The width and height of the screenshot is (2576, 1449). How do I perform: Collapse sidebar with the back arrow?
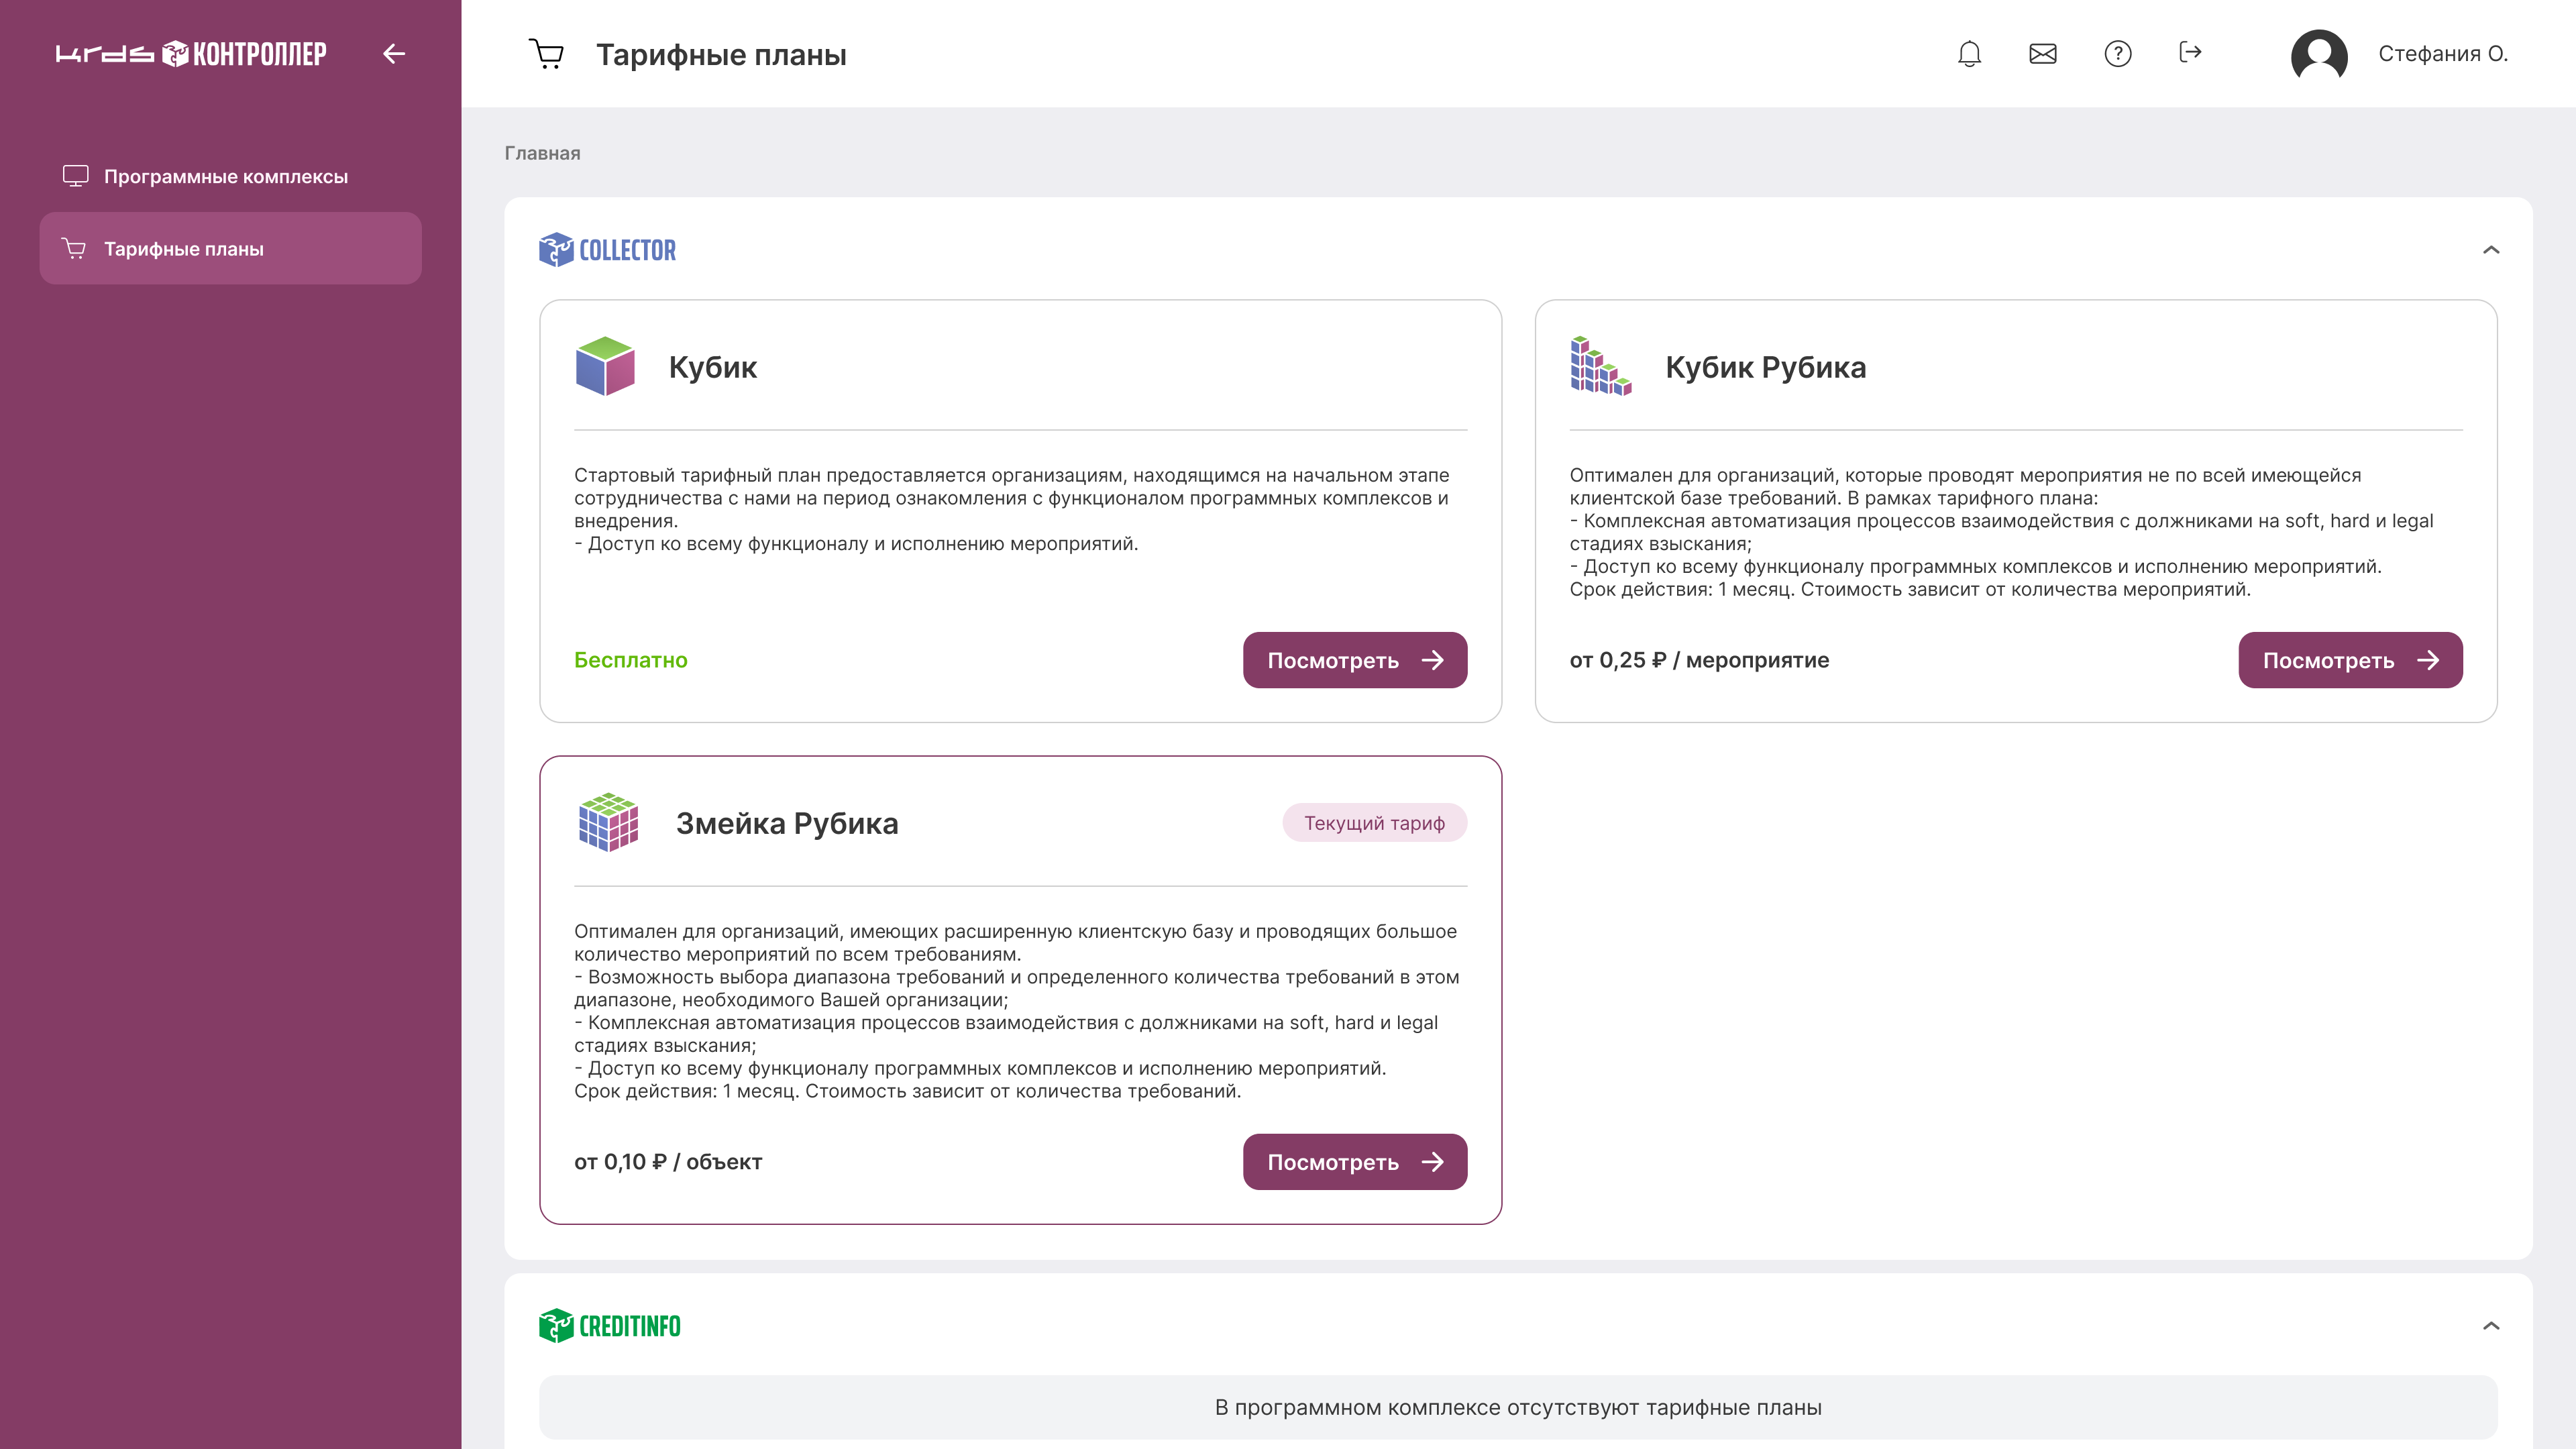click(394, 54)
